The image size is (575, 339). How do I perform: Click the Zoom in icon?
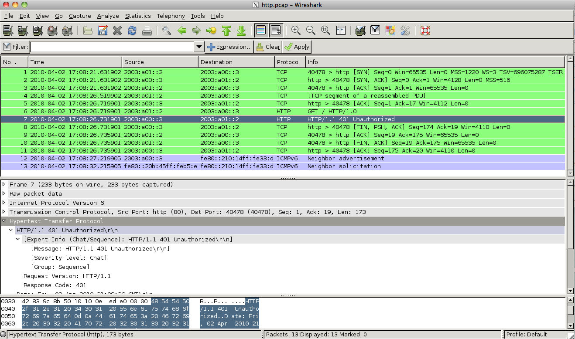[x=296, y=31]
